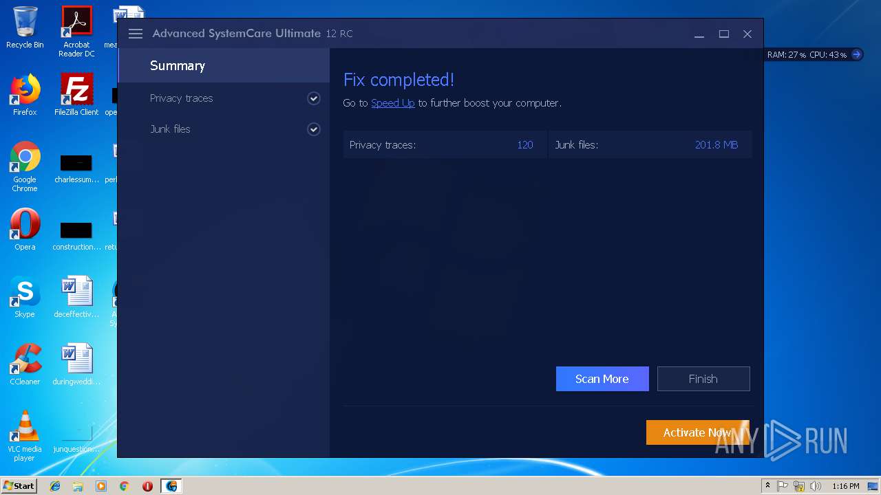Viewport: 881px width, 495px height.
Task: Open Opera desktop icon
Action: pyautogui.click(x=25, y=230)
